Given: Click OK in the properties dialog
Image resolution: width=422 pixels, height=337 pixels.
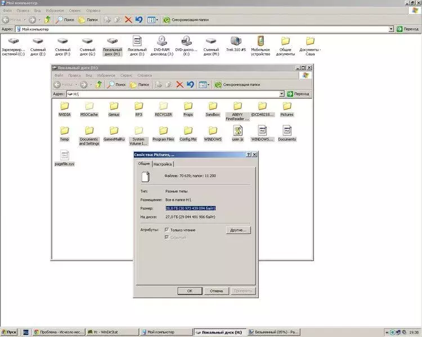Looking at the screenshot, I should (x=190, y=291).
